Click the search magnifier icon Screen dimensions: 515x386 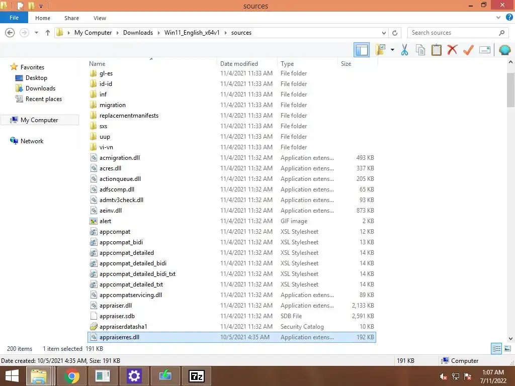tap(501, 33)
